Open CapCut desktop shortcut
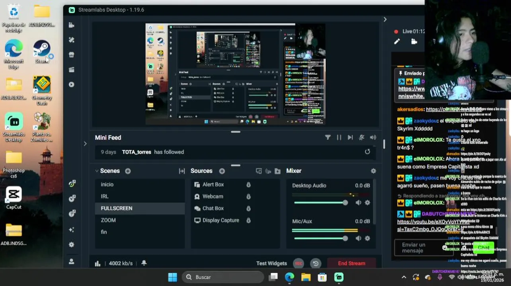Image resolution: width=511 pixels, height=286 pixels. [14, 198]
